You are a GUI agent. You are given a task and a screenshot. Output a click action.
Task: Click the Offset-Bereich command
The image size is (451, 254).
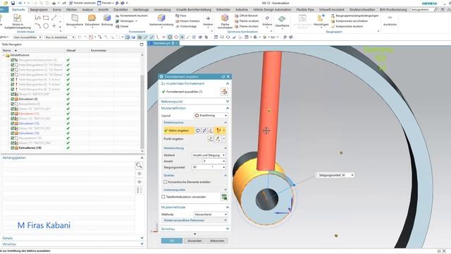pyautogui.click(x=246, y=16)
